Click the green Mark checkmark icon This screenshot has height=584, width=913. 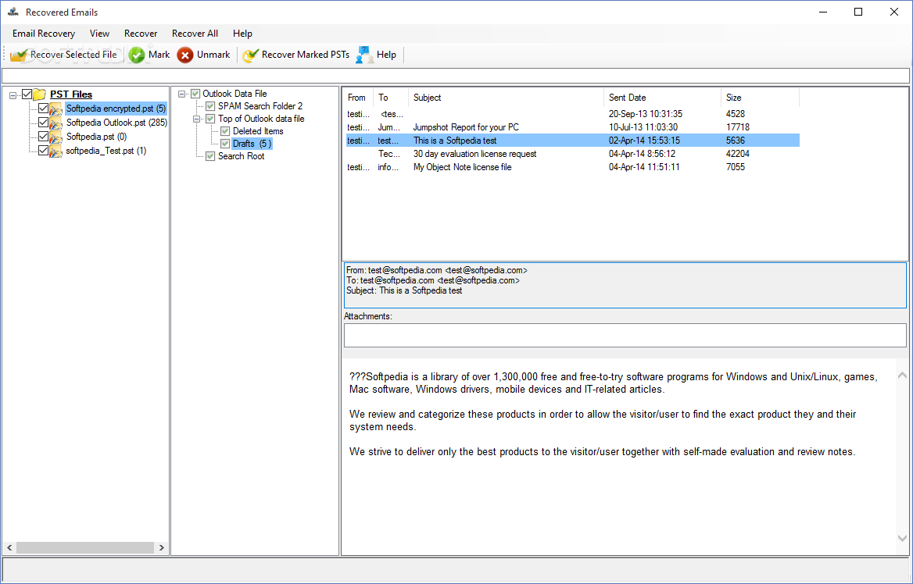tap(137, 55)
